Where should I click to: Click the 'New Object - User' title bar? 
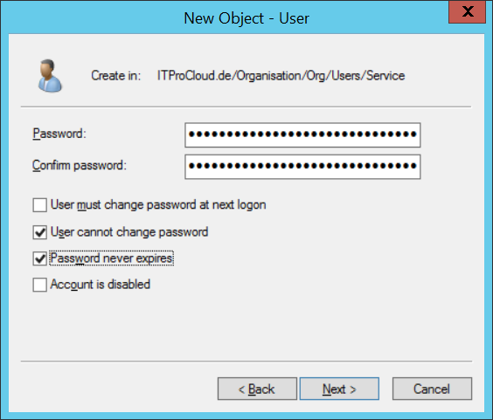(246, 18)
